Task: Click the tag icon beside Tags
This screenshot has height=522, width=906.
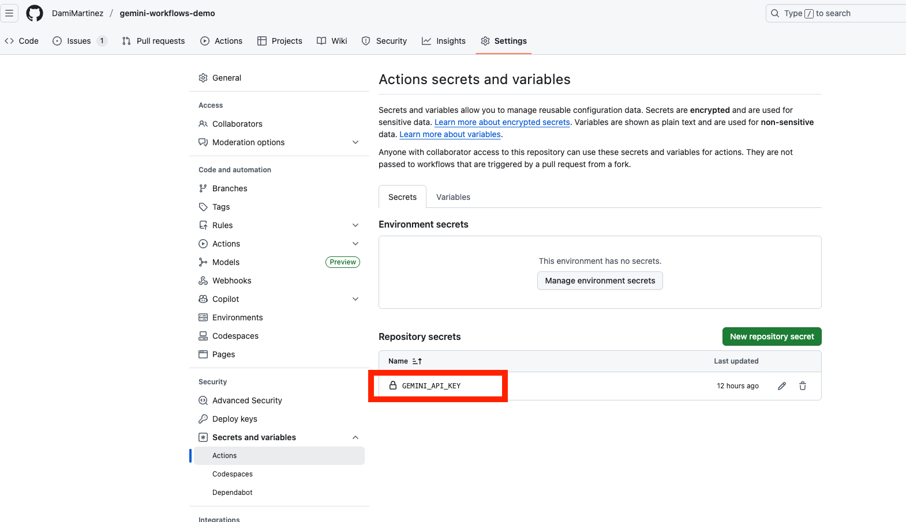Action: (203, 207)
